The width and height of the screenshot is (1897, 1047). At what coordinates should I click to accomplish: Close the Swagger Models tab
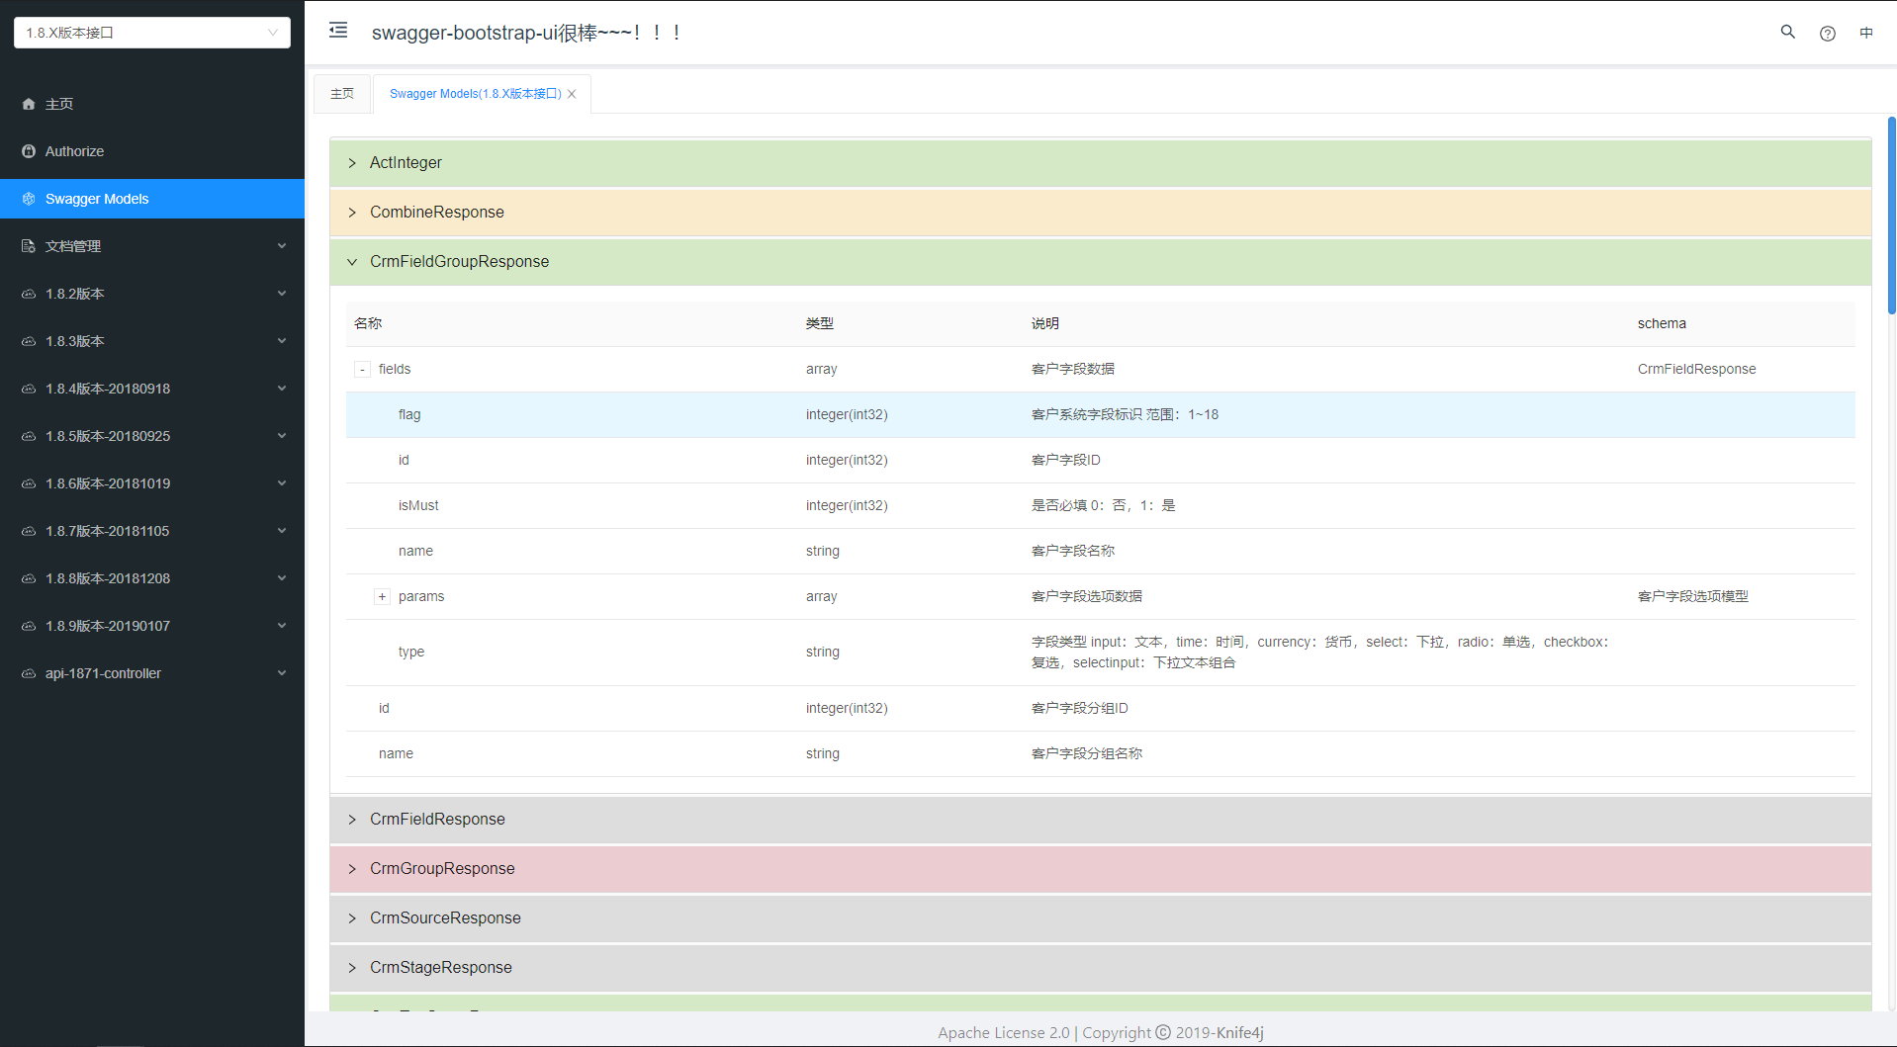coord(572,94)
